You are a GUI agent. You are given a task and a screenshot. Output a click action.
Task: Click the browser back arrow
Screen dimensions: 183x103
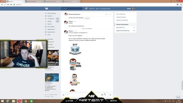[2, 5]
